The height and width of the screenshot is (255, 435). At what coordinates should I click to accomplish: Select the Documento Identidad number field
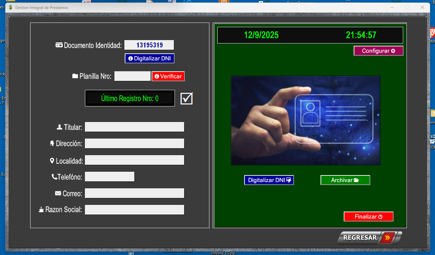click(x=149, y=45)
